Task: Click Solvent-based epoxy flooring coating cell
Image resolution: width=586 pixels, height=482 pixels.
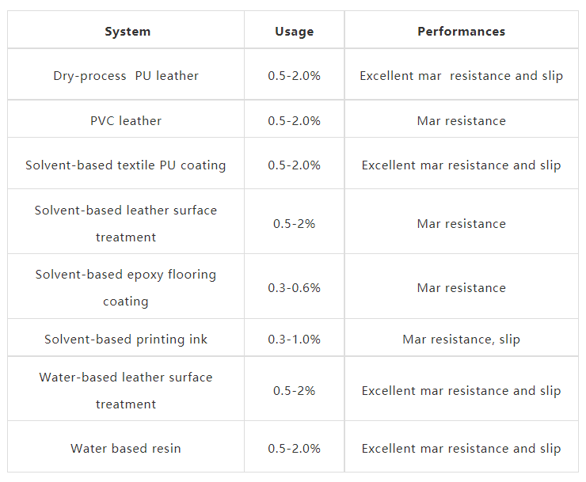Action: coord(126,287)
